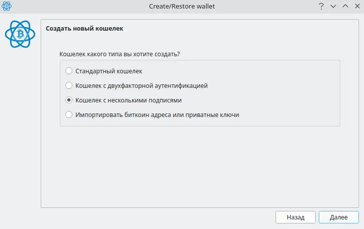The height and width of the screenshot is (229, 364).
Task: Go back with the Назад button
Action: [296, 217]
